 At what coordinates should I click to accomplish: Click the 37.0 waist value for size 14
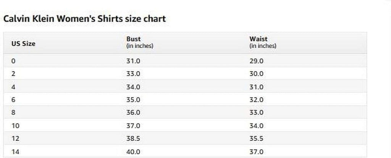256,152
